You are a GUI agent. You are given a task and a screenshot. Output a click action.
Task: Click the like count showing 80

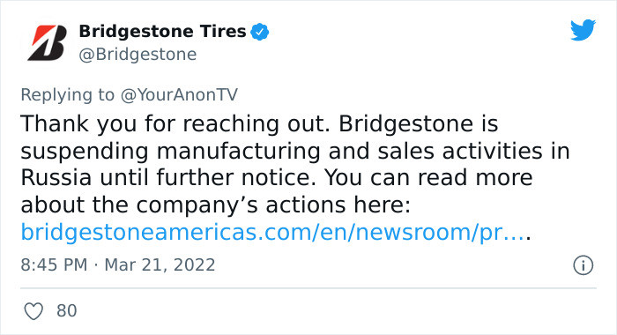click(66, 310)
